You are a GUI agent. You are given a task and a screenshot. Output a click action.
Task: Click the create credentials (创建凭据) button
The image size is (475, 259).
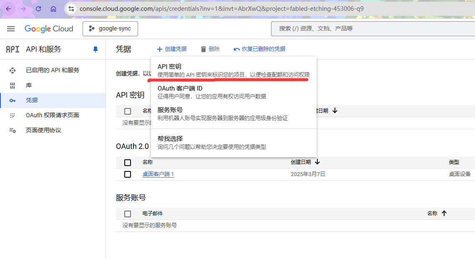171,49
